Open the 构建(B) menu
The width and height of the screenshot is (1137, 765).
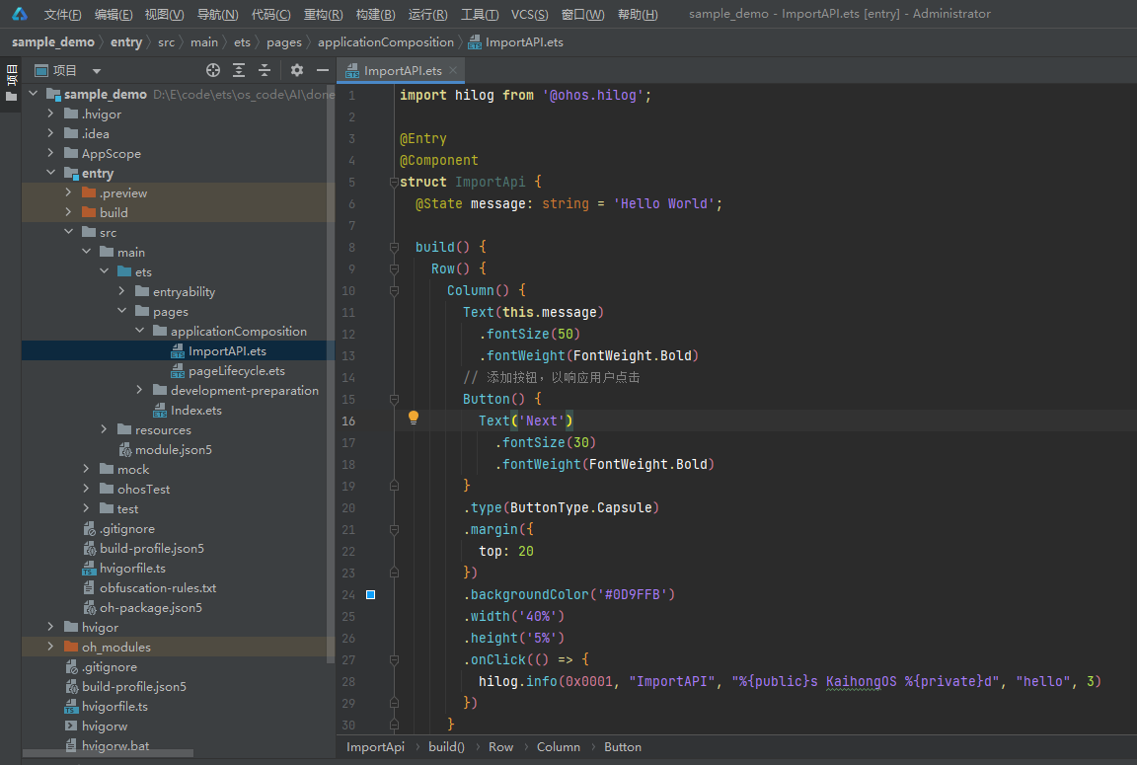coord(375,15)
